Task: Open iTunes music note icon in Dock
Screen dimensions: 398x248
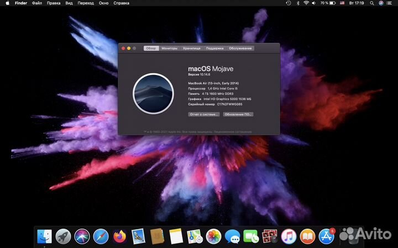Action: click(x=289, y=236)
